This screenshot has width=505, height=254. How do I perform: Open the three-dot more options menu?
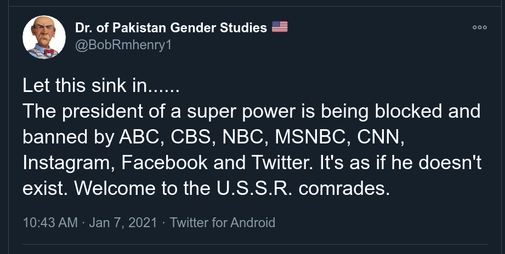[x=480, y=28]
